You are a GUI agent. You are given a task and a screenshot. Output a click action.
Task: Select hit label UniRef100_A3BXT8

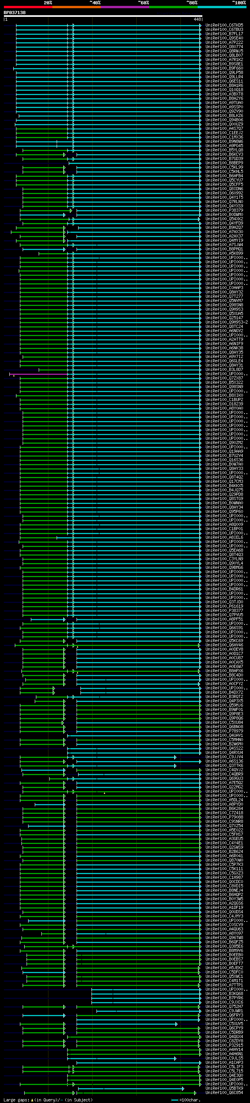(224, 94)
